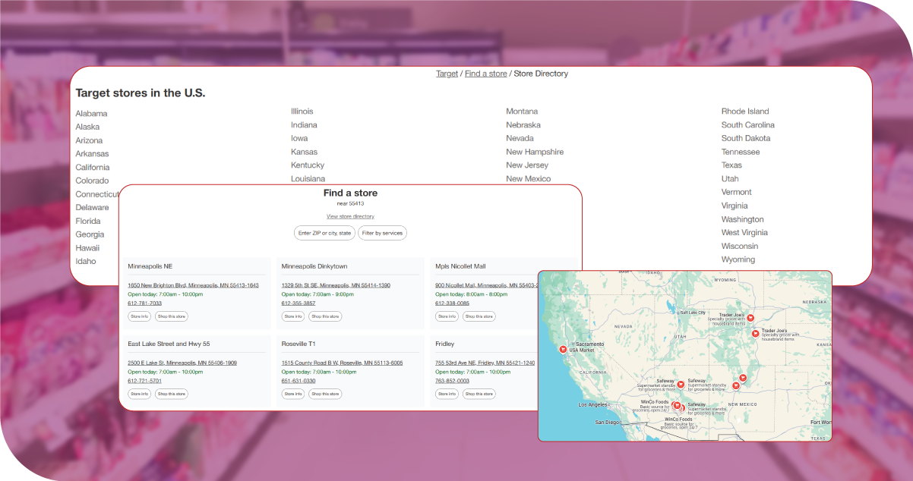
Task: Click the Enter ZIP or city, state field
Action: coord(324,233)
